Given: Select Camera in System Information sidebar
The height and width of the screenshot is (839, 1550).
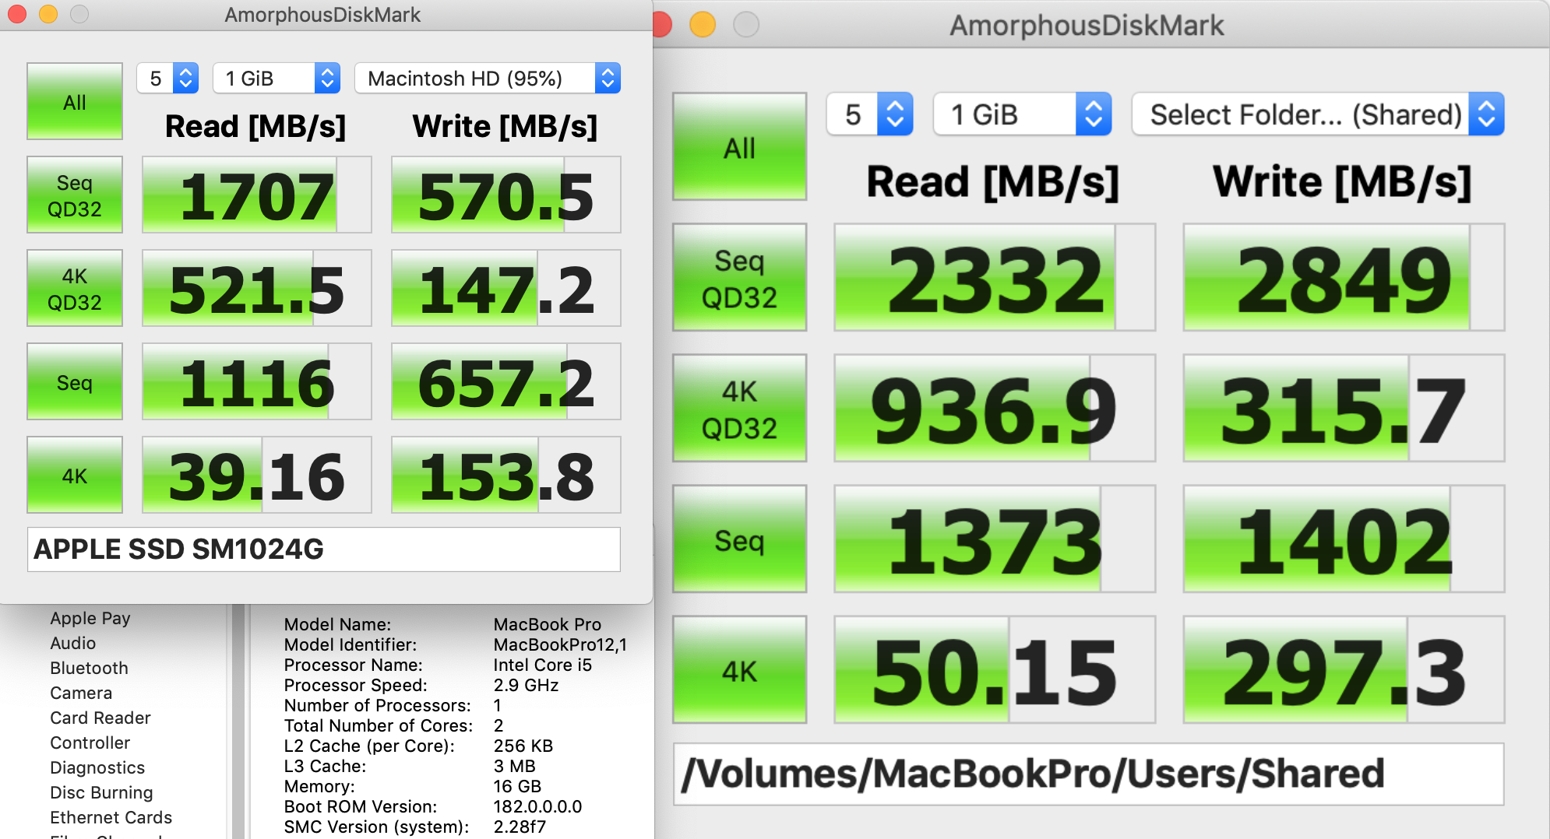Looking at the screenshot, I should coord(81,693).
